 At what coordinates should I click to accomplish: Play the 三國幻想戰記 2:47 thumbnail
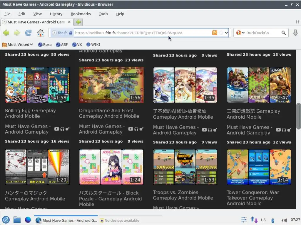pos(259,85)
